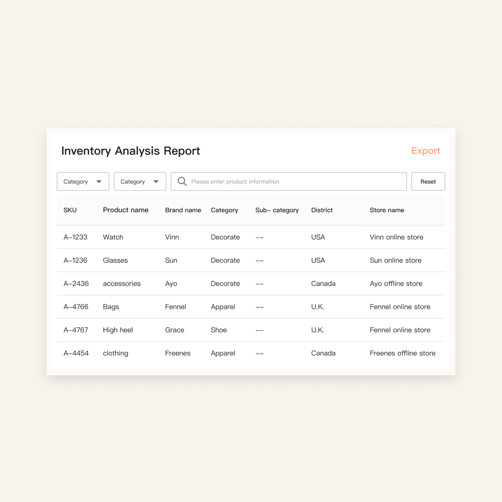This screenshot has height=502, width=502.
Task: Click the Brand name column header
Action: (x=183, y=210)
